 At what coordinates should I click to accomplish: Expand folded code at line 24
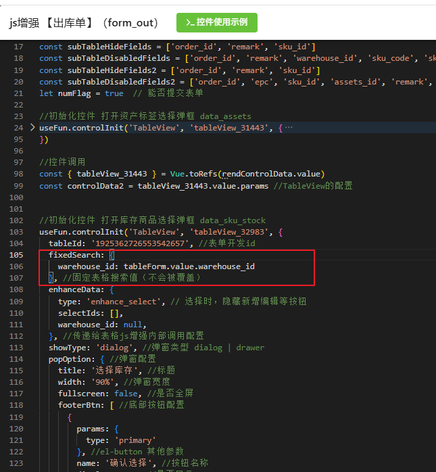click(x=32, y=128)
